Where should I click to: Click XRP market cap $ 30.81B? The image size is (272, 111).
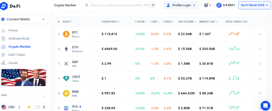click(206, 64)
